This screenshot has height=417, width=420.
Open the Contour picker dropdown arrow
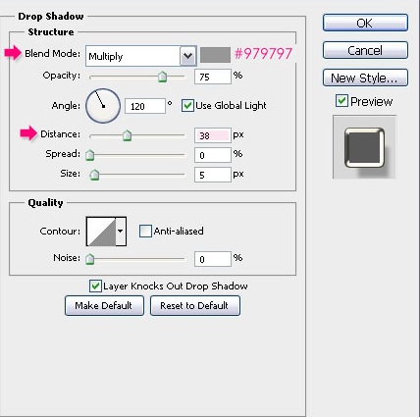[121, 232]
